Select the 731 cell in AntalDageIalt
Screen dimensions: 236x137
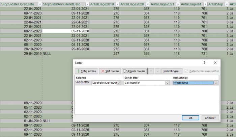(194, 54)
